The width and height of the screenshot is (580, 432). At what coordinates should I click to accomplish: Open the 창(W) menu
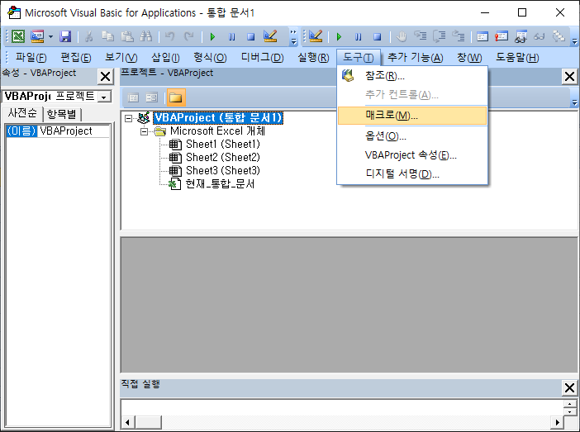coord(469,57)
